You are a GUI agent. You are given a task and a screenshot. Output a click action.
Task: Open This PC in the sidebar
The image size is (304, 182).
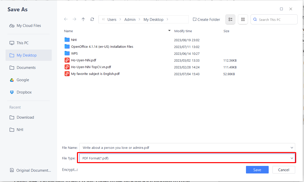pos(22,43)
